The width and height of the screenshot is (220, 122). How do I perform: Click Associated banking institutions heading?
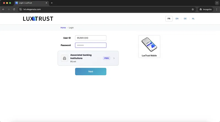pyautogui.click(x=81, y=57)
